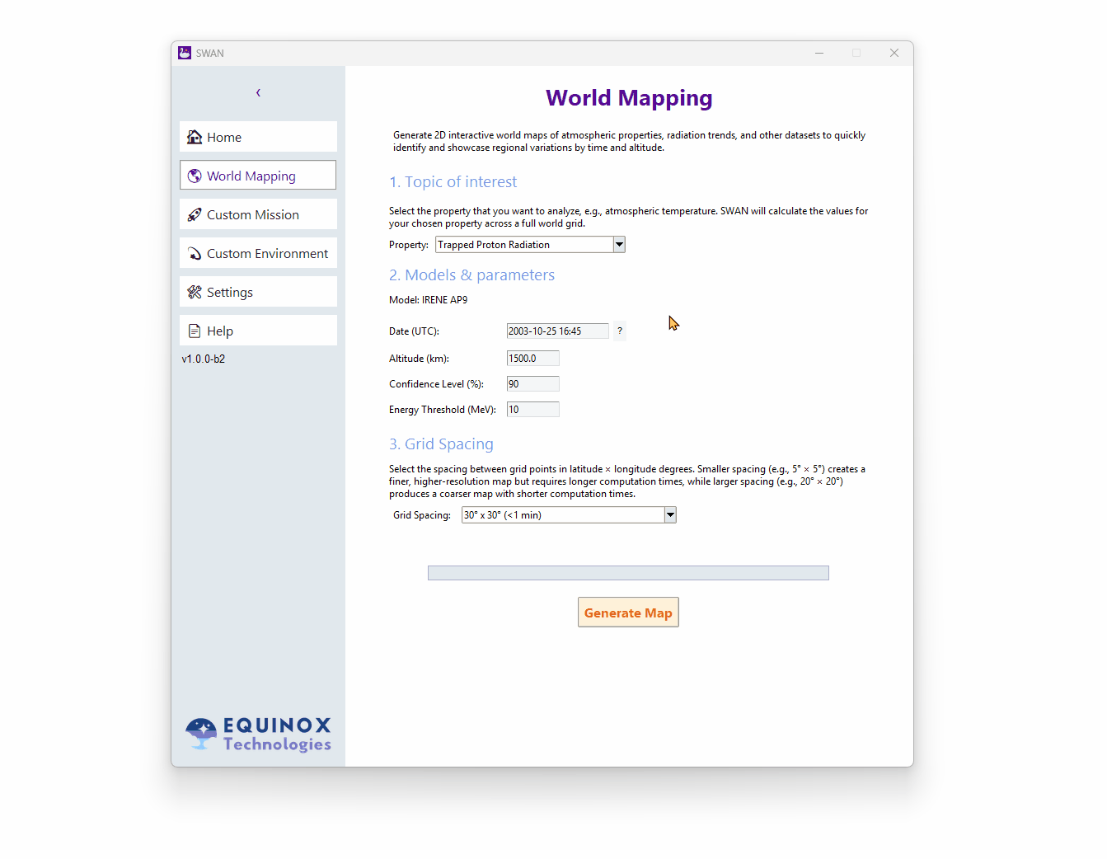Click the Home house icon
Image resolution: width=1107 pixels, height=859 pixels.
(x=195, y=137)
